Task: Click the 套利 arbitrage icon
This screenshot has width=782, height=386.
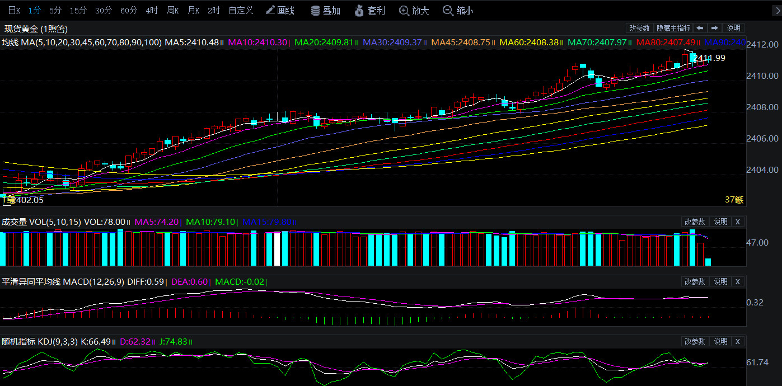Action: point(370,11)
